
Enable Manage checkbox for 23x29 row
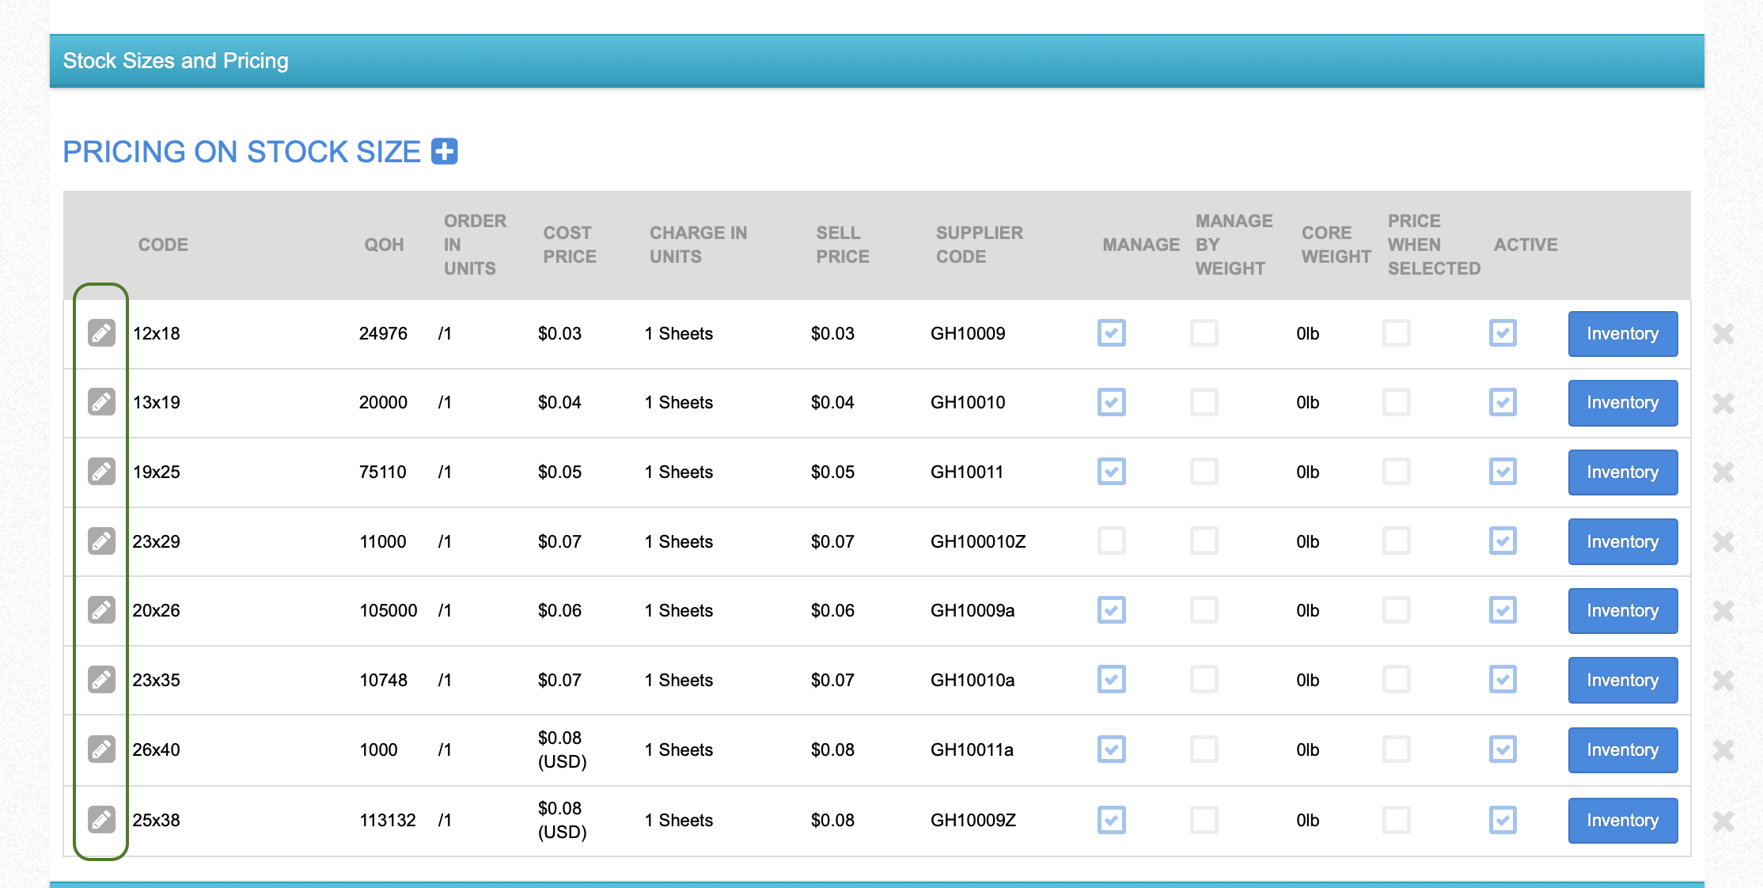coord(1111,541)
